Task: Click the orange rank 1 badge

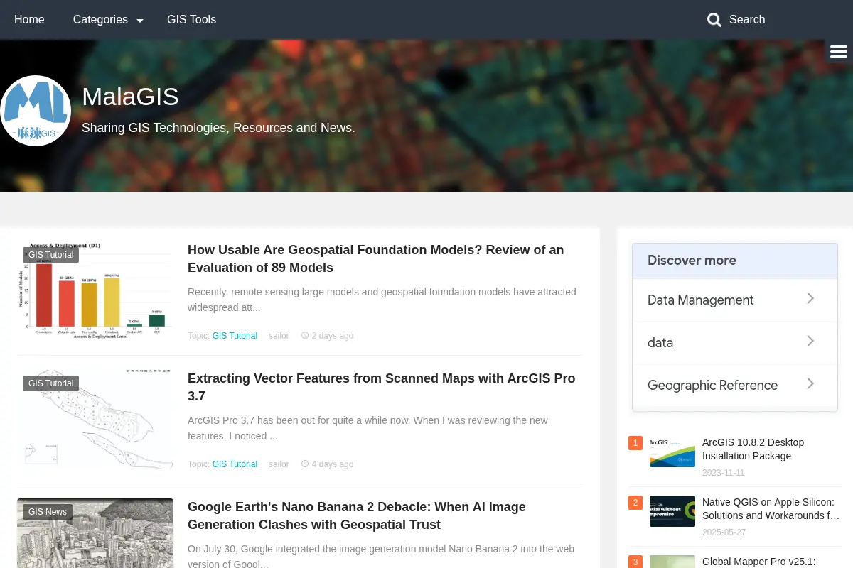Action: coord(635,443)
